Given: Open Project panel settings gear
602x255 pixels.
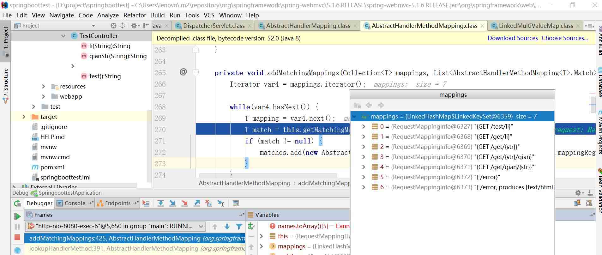Looking at the screenshot, I should 135,26.
